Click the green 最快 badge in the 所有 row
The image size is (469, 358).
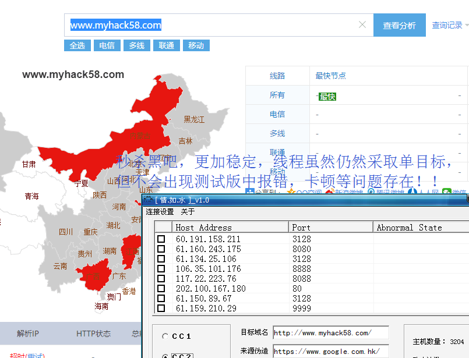pyautogui.click(x=327, y=97)
